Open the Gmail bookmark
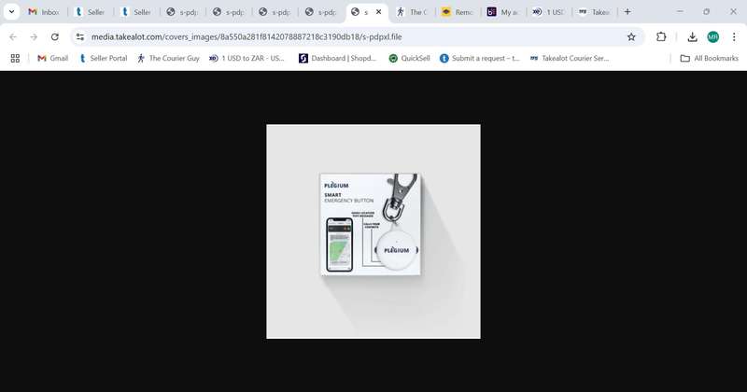 coord(53,58)
